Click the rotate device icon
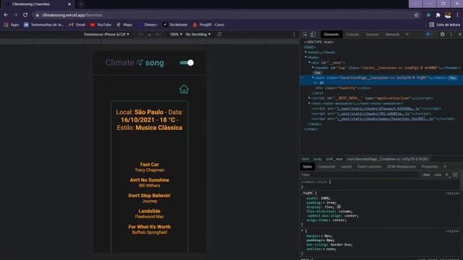Viewport: 463px width, 260px height. click(x=219, y=35)
